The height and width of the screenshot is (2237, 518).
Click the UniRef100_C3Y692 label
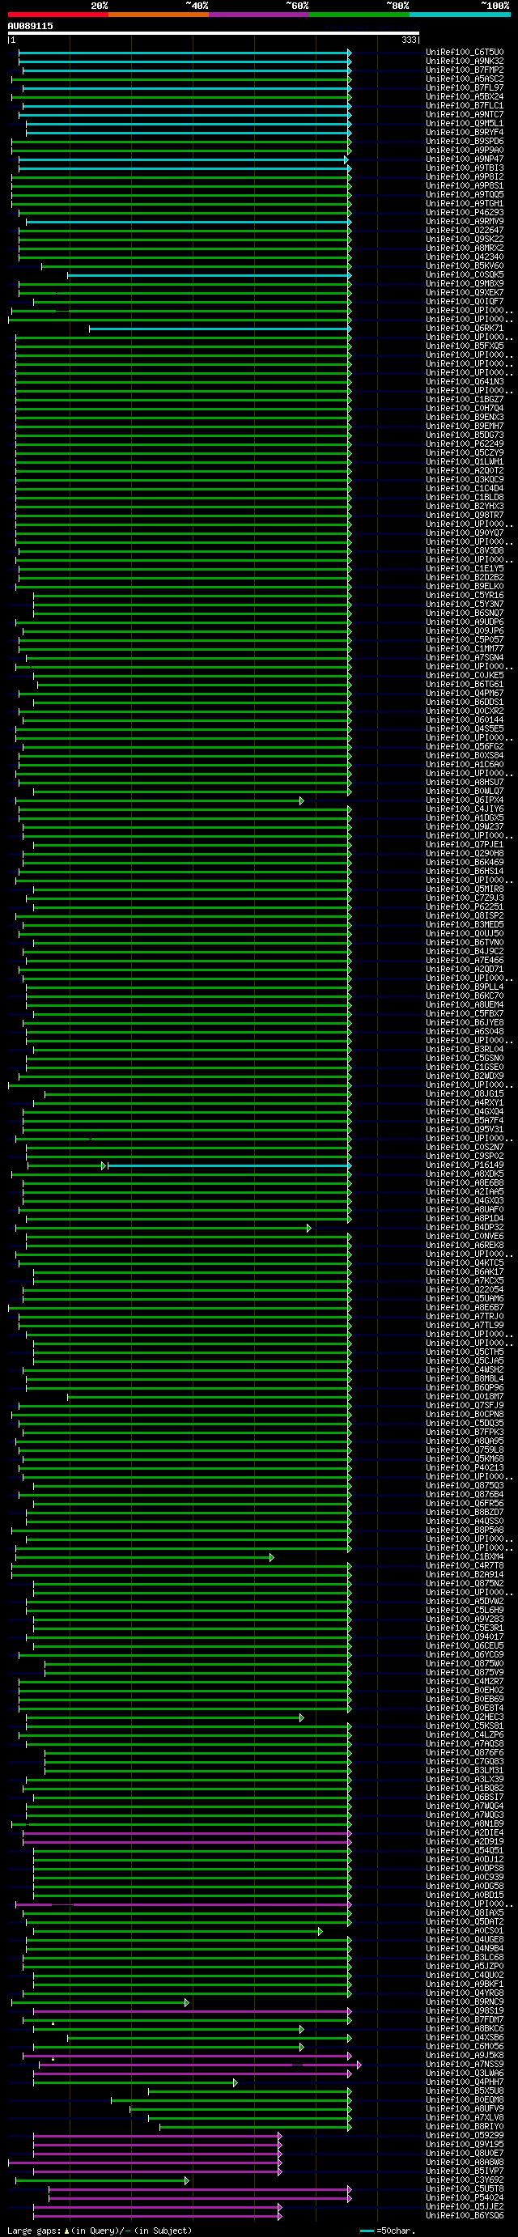(x=464, y=2180)
